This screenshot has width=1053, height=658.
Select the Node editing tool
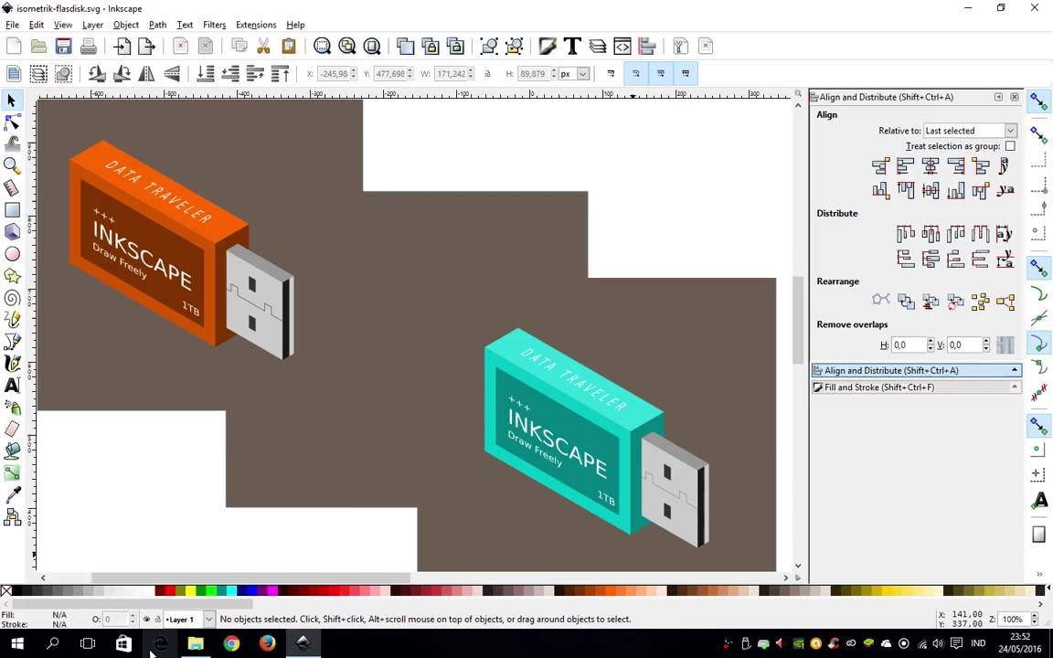click(13, 122)
